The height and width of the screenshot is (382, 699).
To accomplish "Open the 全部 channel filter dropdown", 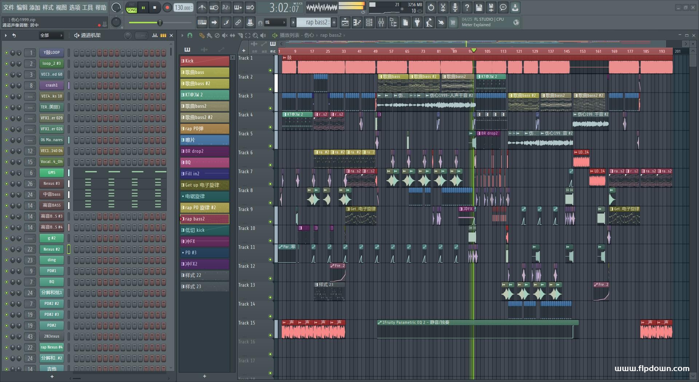I will pyautogui.click(x=51, y=35).
